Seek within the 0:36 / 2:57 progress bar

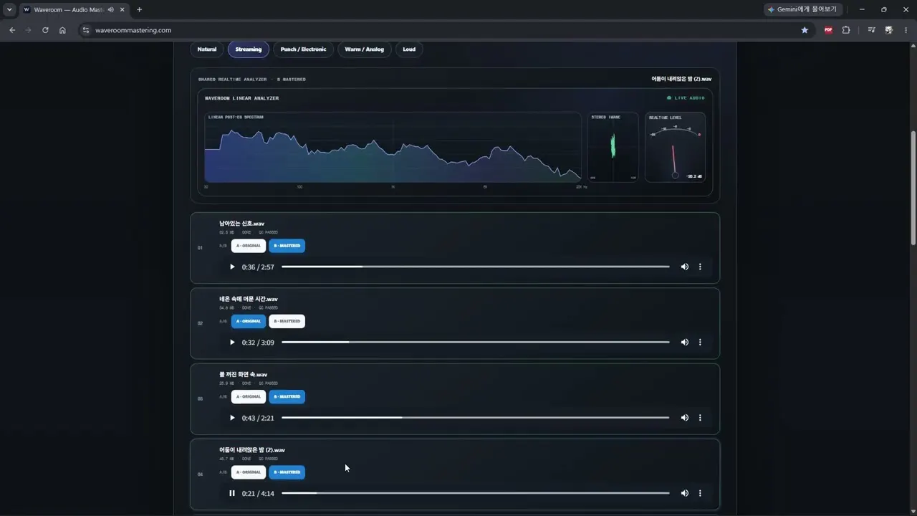[476, 267]
